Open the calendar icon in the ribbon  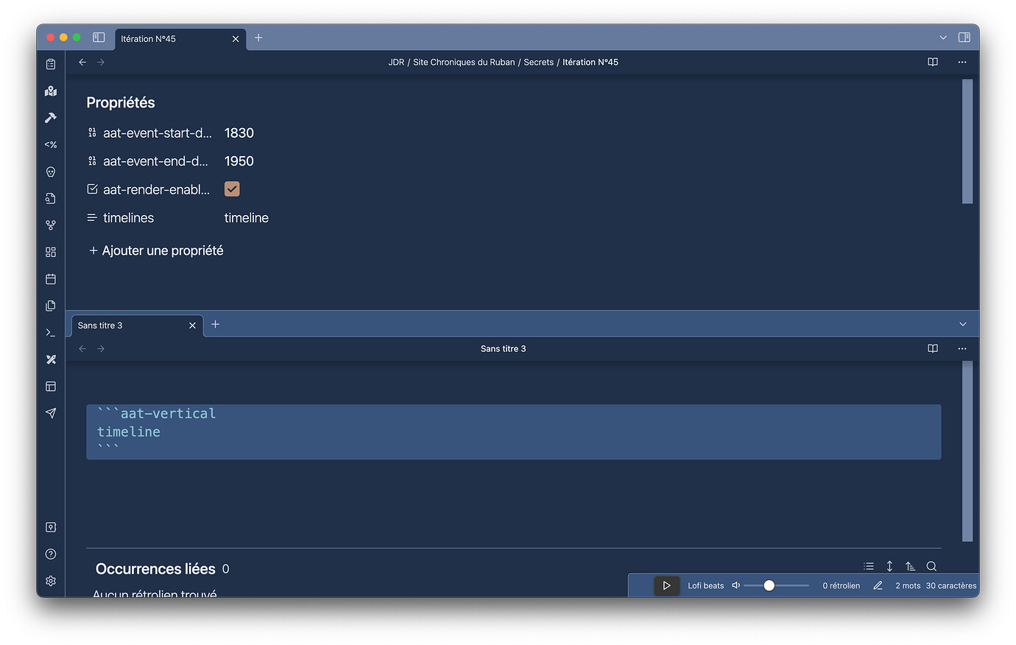(51, 279)
